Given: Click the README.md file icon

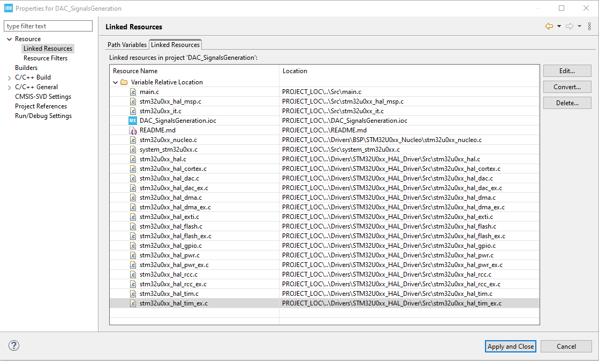Looking at the screenshot, I should click(x=132, y=130).
